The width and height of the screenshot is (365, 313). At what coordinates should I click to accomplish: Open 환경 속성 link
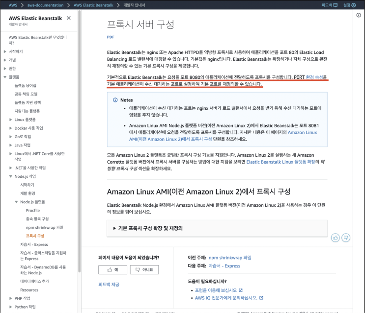[314, 77]
